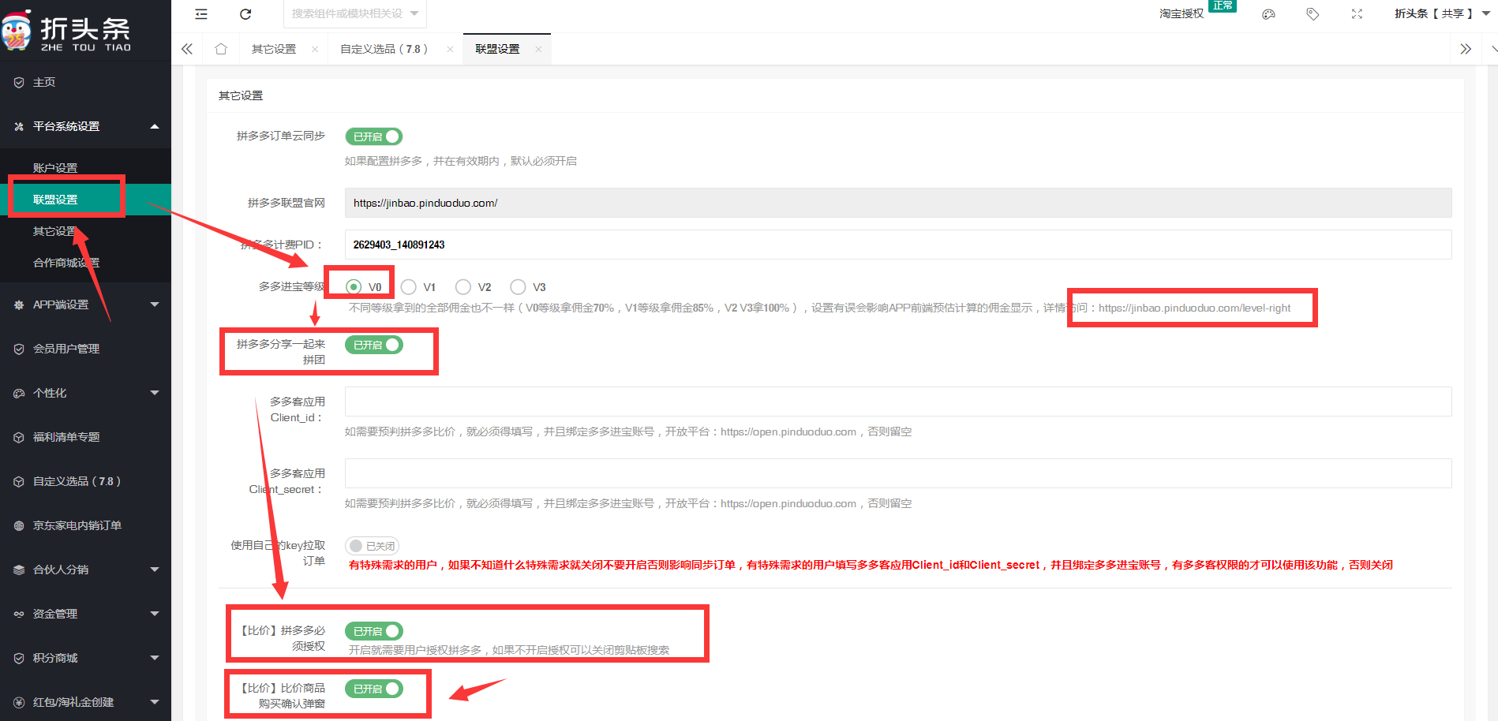Click 淘宝授权 status link
This screenshot has width=1498, height=721.
(x=1182, y=13)
